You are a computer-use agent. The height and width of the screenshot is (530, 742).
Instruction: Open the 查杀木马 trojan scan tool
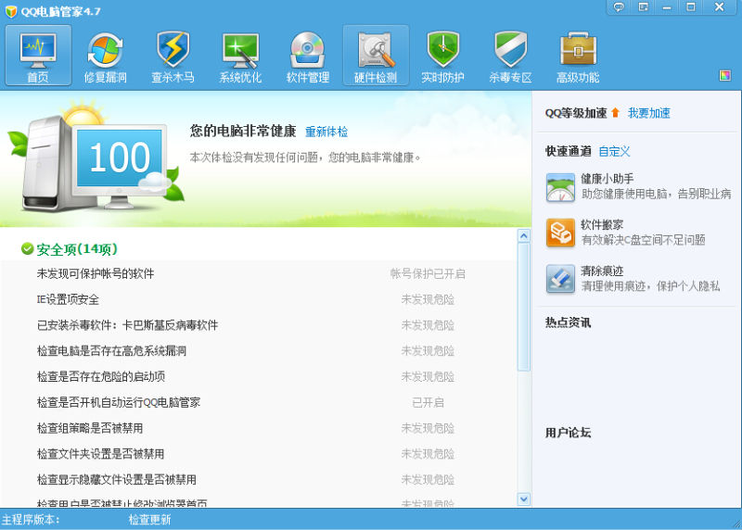click(x=173, y=56)
